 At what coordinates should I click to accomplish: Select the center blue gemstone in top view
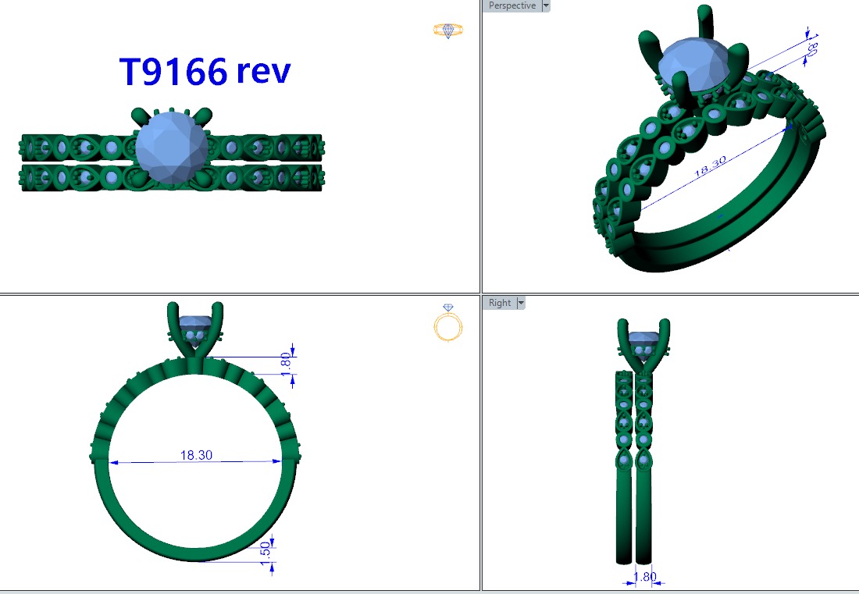(x=171, y=148)
